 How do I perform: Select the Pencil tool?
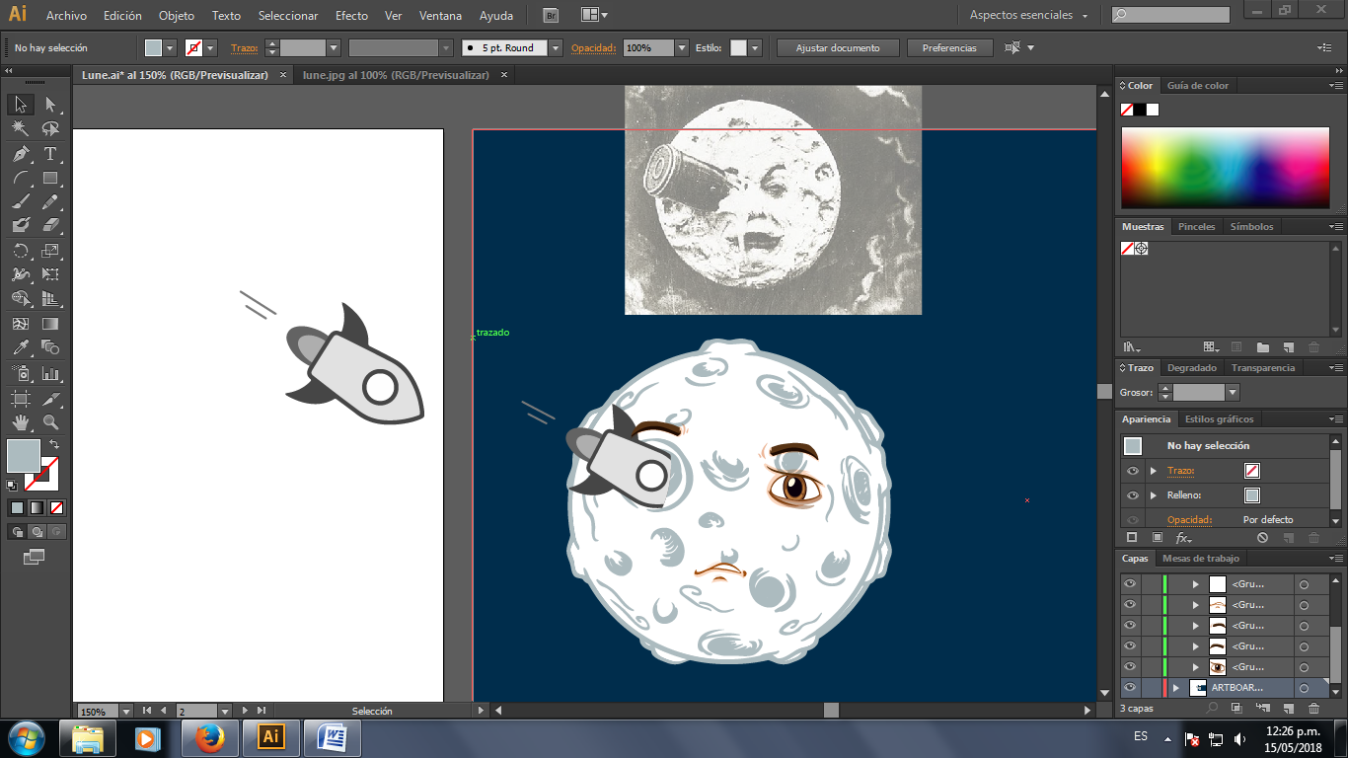pos(50,202)
